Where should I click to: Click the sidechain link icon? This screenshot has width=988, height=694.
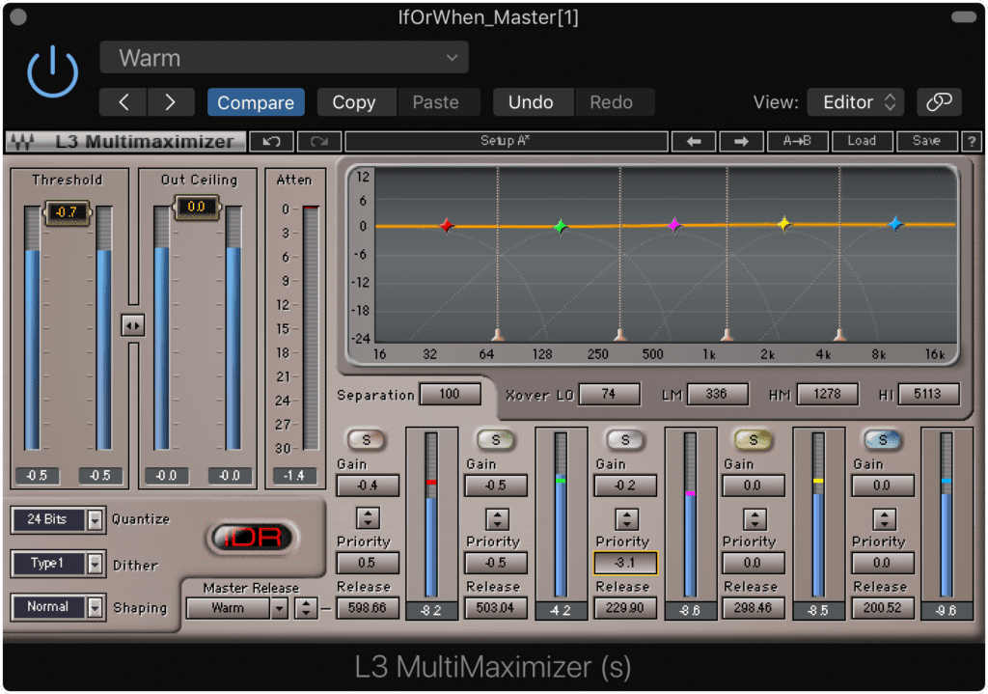coord(939,102)
